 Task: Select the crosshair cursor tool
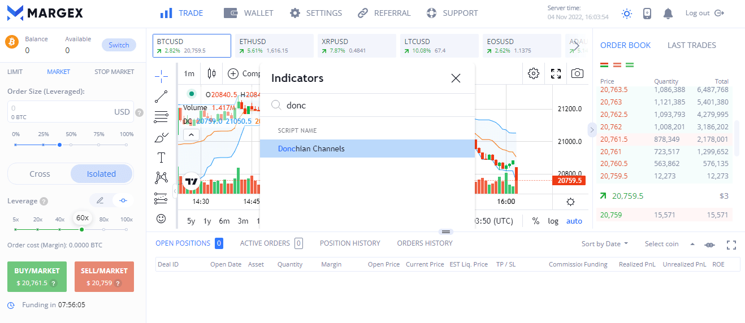(161, 76)
